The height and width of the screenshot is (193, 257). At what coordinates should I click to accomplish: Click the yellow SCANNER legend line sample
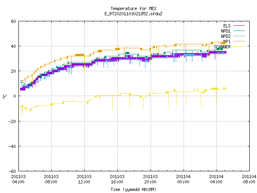239,47
